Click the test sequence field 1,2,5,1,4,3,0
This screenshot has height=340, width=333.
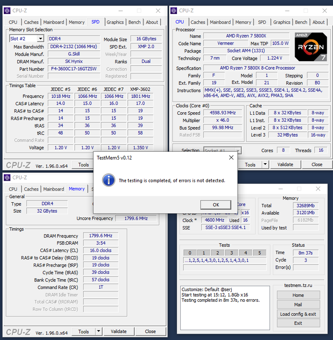pos(225,260)
